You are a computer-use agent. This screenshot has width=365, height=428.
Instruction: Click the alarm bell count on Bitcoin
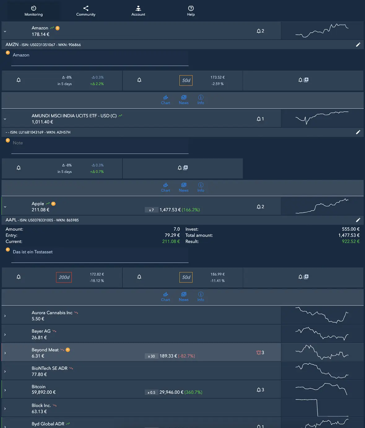click(x=260, y=390)
